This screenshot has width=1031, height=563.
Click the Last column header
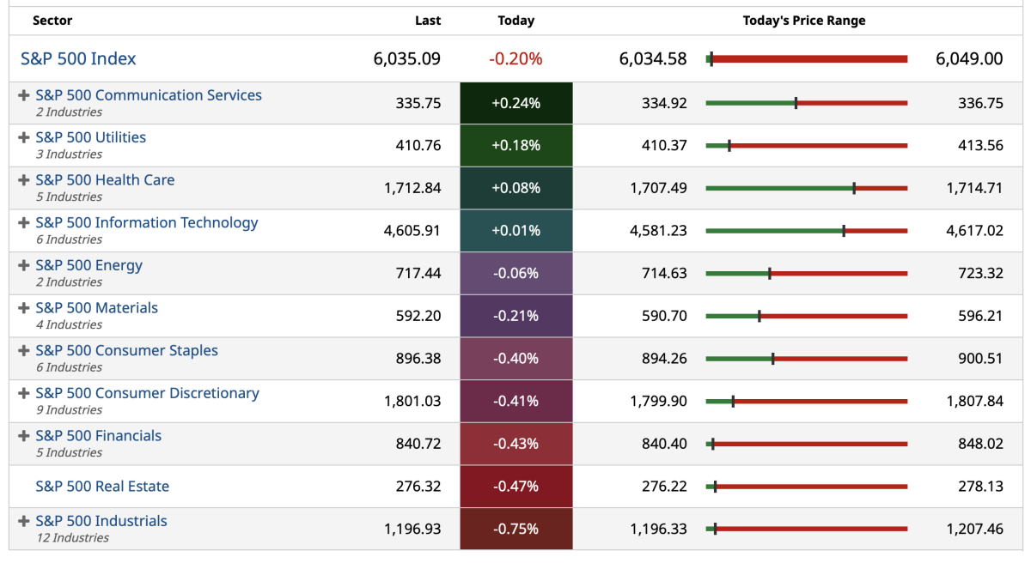tap(427, 21)
